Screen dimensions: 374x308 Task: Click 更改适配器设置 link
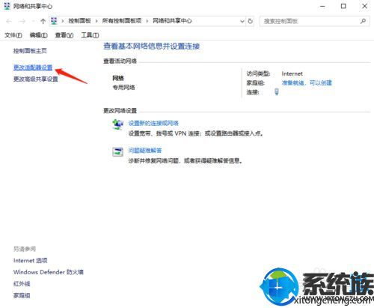click(33, 67)
